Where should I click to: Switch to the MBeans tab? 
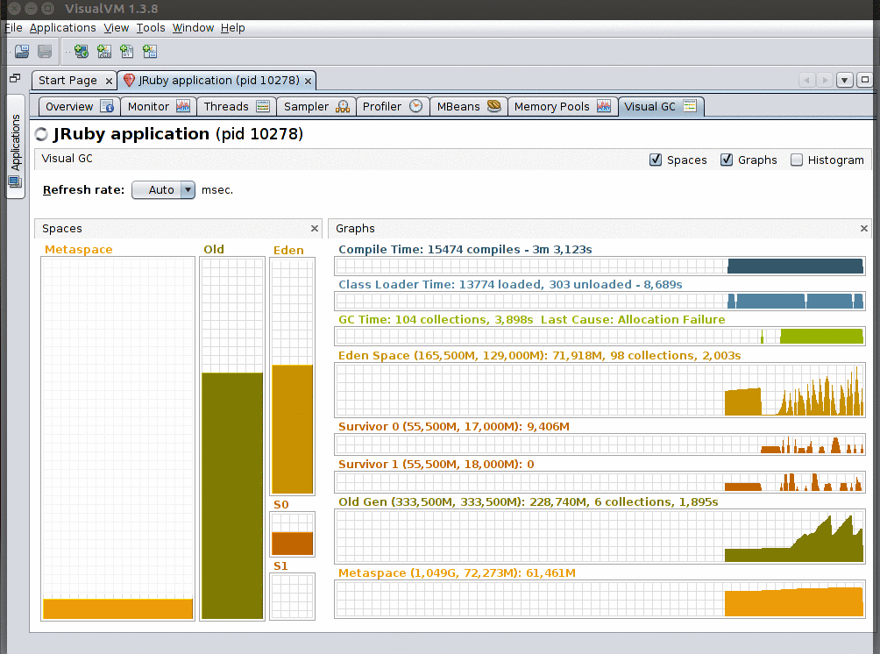(x=469, y=107)
